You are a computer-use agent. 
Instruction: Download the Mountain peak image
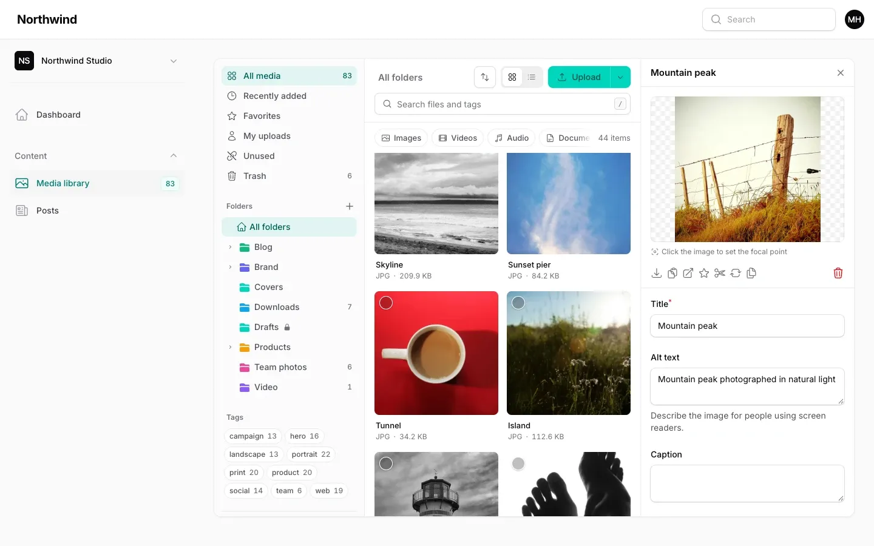[657, 273]
